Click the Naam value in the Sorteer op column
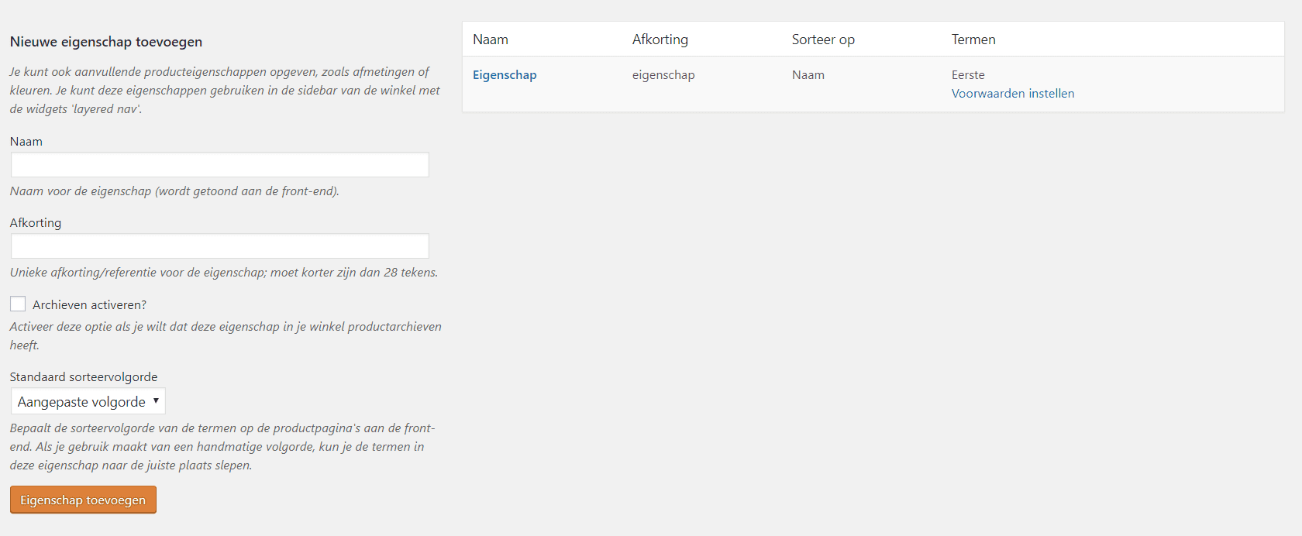The image size is (1302, 536). point(808,75)
